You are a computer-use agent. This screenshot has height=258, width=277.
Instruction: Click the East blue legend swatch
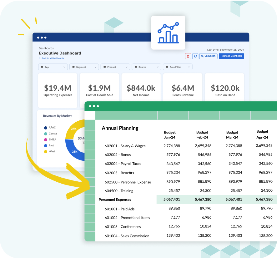[x=46, y=146]
